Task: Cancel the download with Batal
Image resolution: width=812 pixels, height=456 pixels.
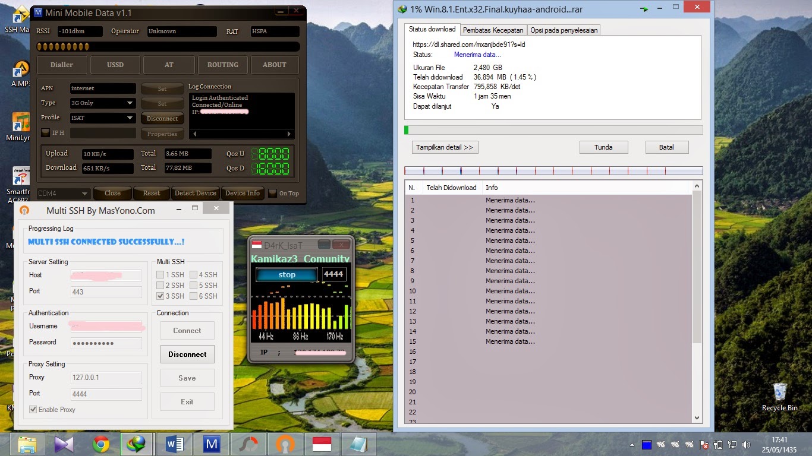Action: coord(666,147)
